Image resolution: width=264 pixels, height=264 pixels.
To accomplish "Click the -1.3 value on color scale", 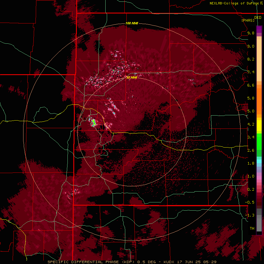I will pos(250,215).
